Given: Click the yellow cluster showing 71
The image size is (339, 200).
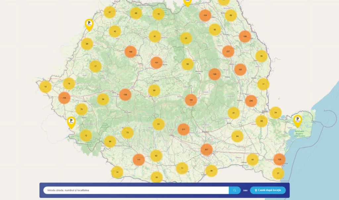Looking at the screenshot, I should click(182, 168).
